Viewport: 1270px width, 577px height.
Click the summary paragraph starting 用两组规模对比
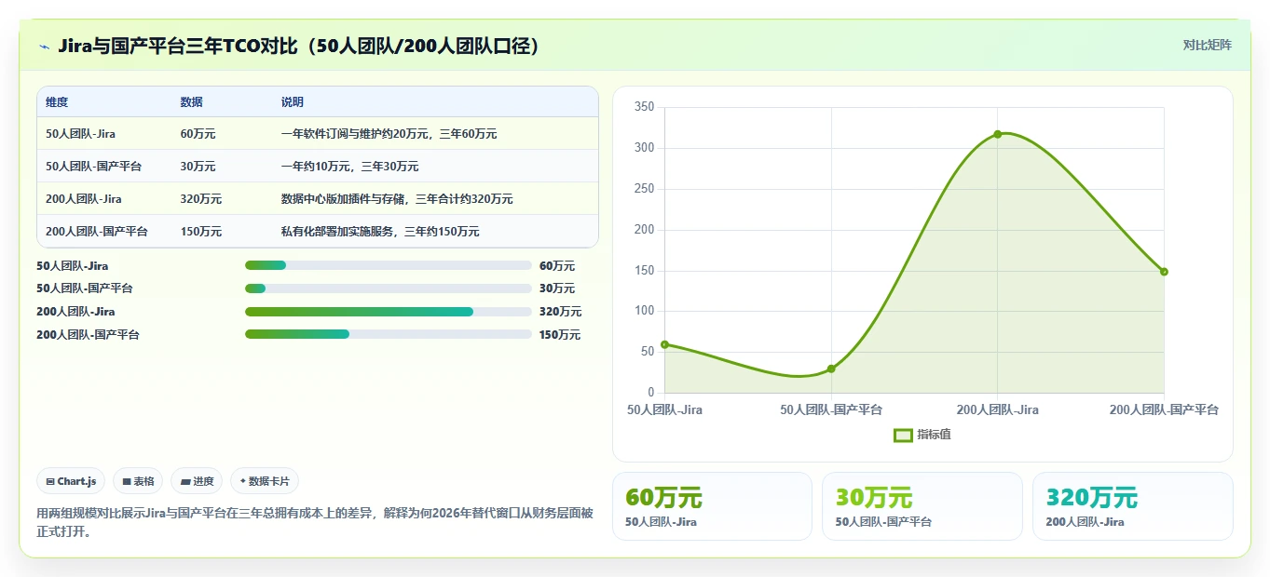click(314, 522)
